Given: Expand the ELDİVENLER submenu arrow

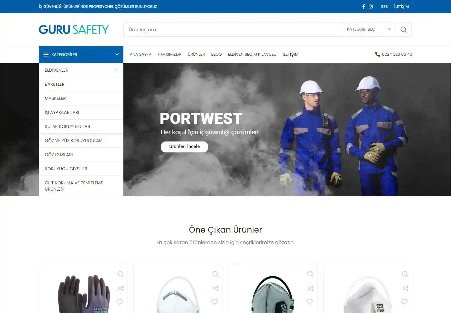Looking at the screenshot, I should pos(116,70).
